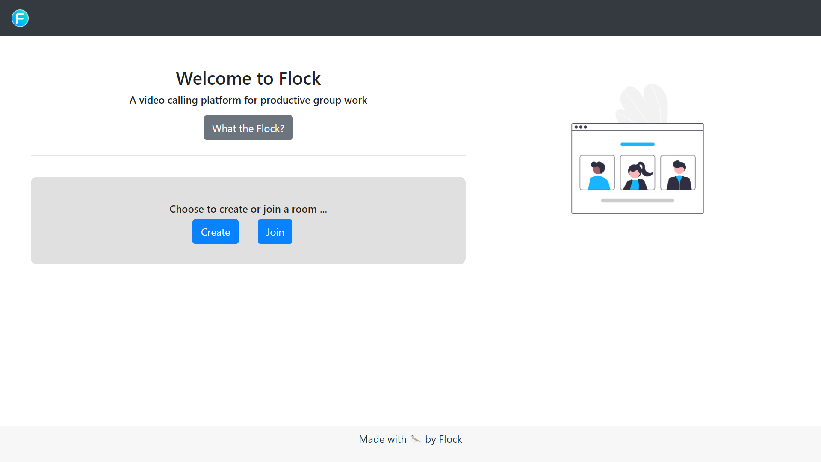Click the 'Choose to create or join' text

pyautogui.click(x=248, y=209)
